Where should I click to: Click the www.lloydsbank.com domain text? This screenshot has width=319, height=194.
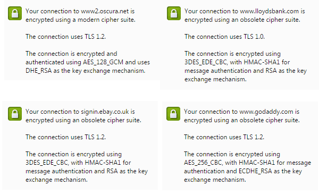(x=270, y=11)
